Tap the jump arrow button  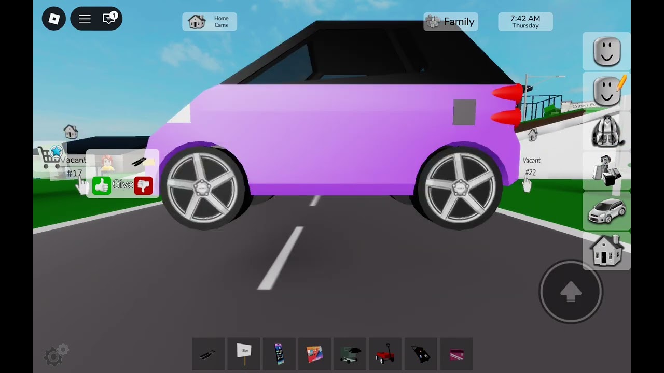pyautogui.click(x=571, y=292)
